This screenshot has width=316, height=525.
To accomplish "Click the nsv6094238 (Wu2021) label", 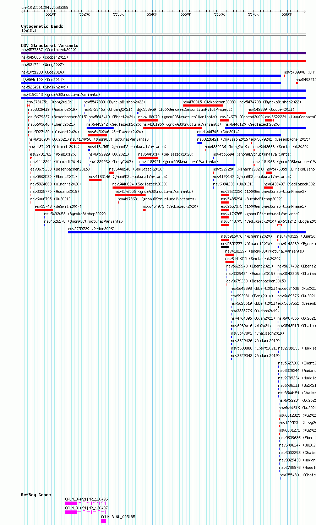I will (x=234, y=184).
